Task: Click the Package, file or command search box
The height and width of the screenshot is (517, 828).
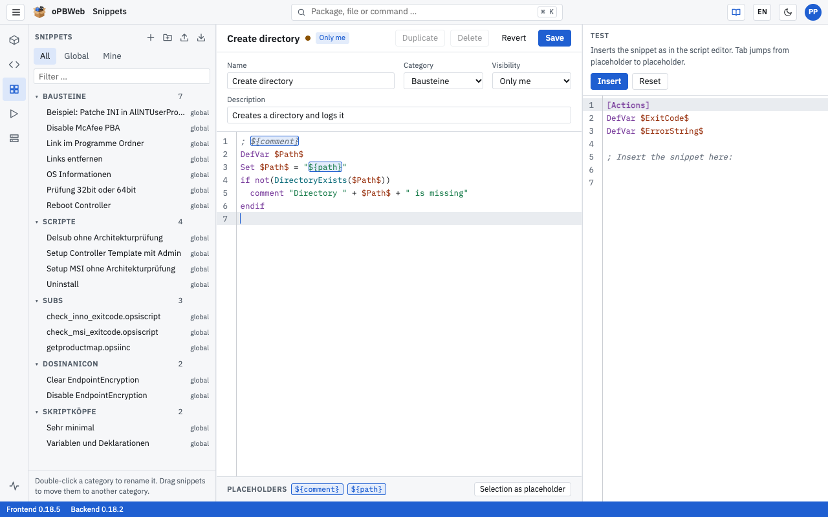Action: [426, 12]
